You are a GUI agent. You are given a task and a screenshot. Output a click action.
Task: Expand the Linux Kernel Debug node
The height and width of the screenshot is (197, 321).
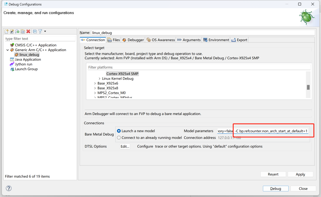[99, 79]
